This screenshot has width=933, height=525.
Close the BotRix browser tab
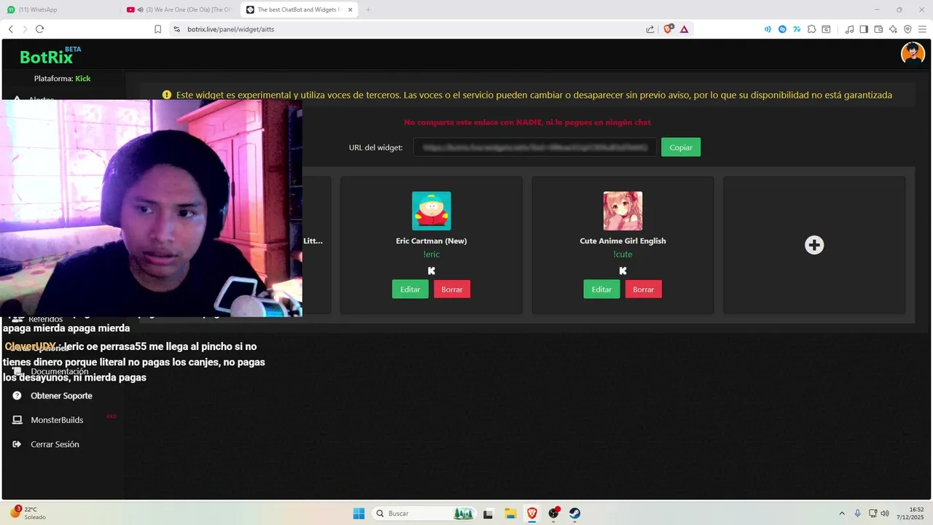[350, 9]
